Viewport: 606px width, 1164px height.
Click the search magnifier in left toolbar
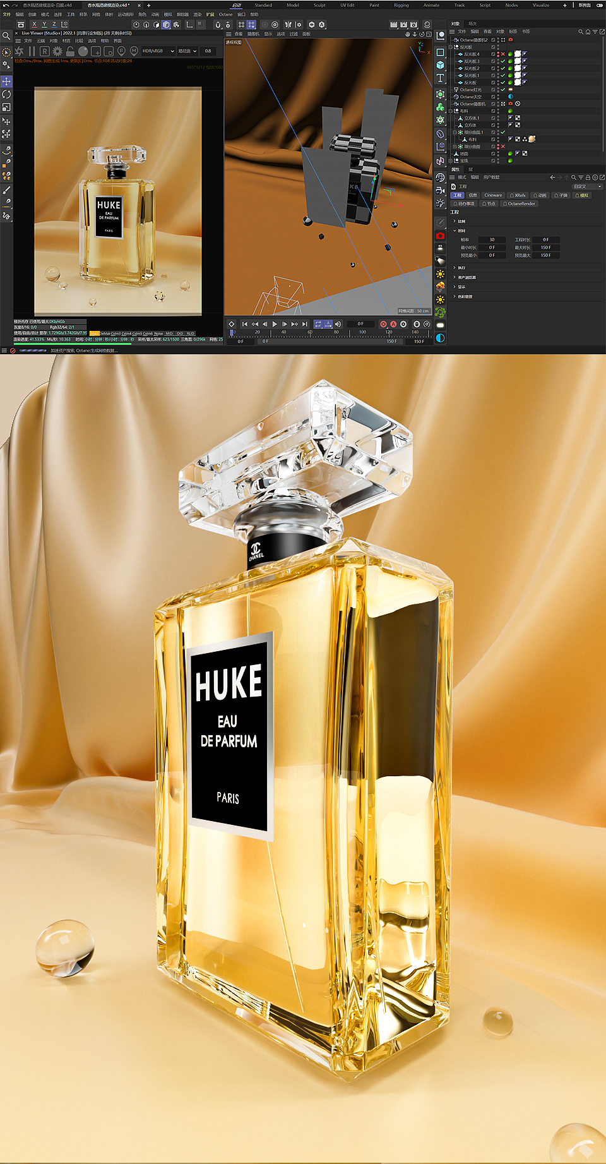pyautogui.click(x=6, y=36)
